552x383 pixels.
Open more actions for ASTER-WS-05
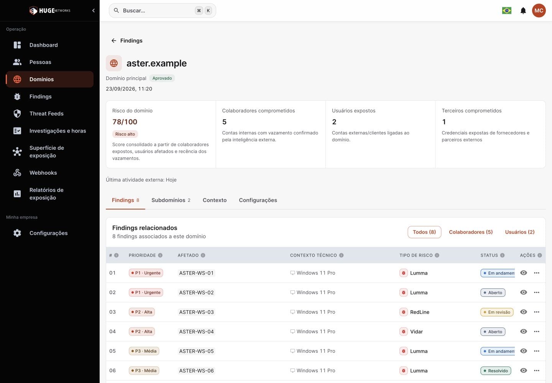coord(537,351)
